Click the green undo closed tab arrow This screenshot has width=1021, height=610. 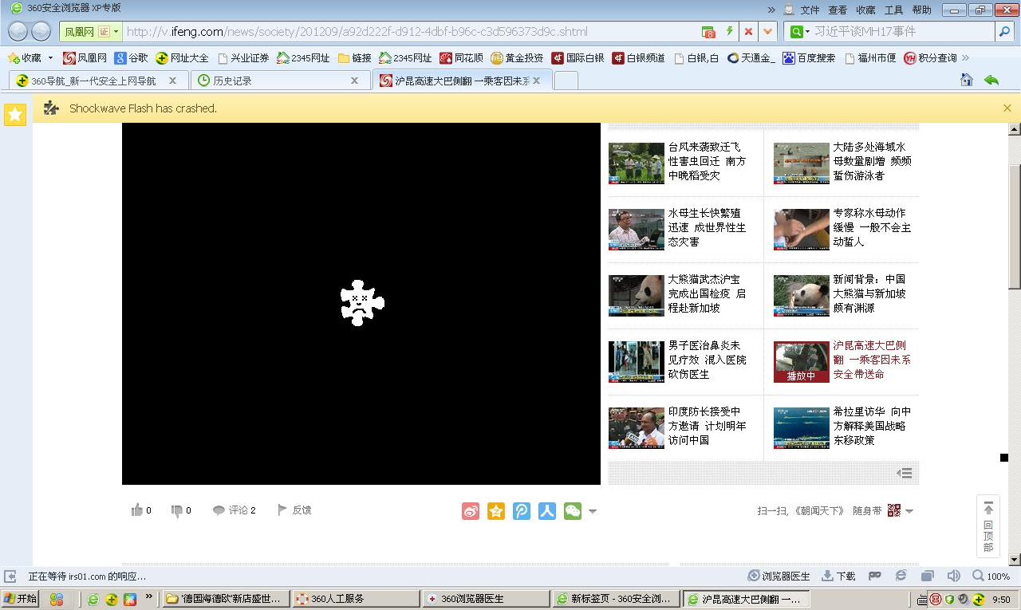[x=991, y=80]
